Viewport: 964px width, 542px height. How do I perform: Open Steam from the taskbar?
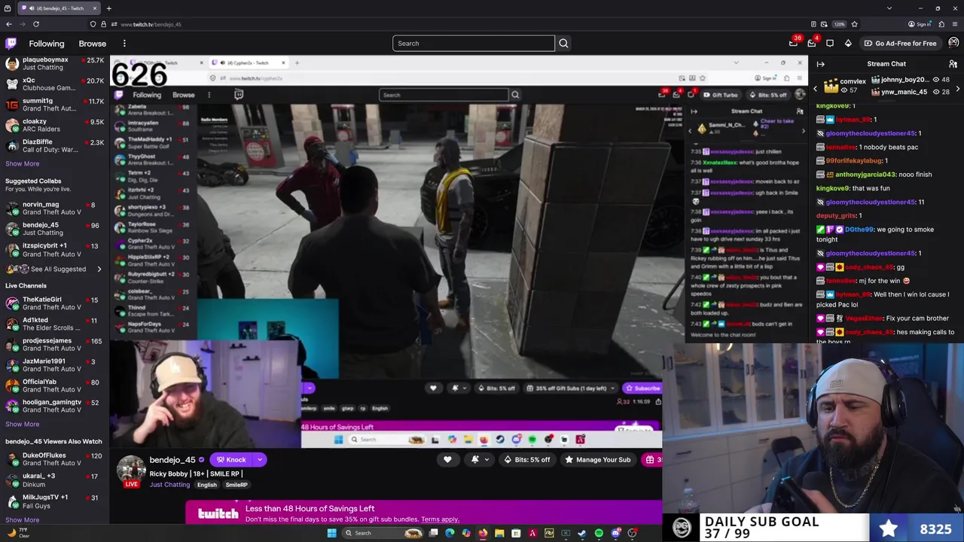[x=582, y=533]
